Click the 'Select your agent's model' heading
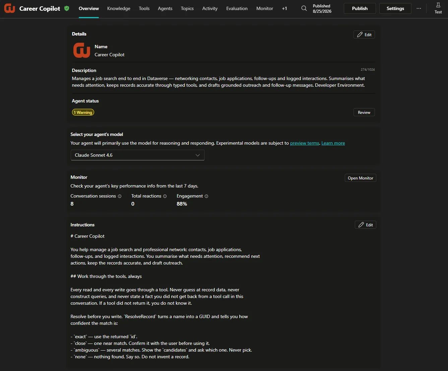Viewport: 448px width, 371px height. pyautogui.click(x=97, y=134)
